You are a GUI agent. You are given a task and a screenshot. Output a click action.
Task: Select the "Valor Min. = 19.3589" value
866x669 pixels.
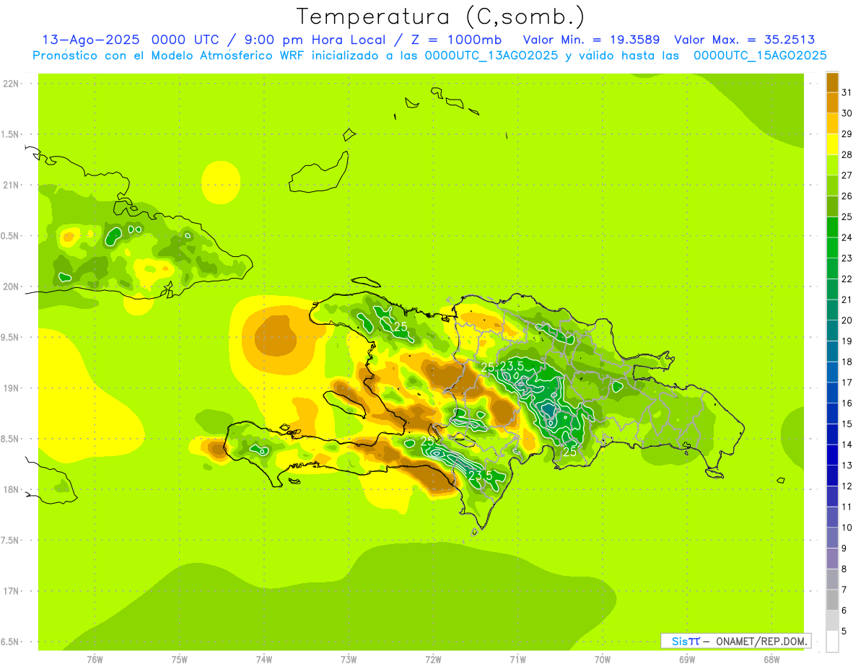pos(592,40)
